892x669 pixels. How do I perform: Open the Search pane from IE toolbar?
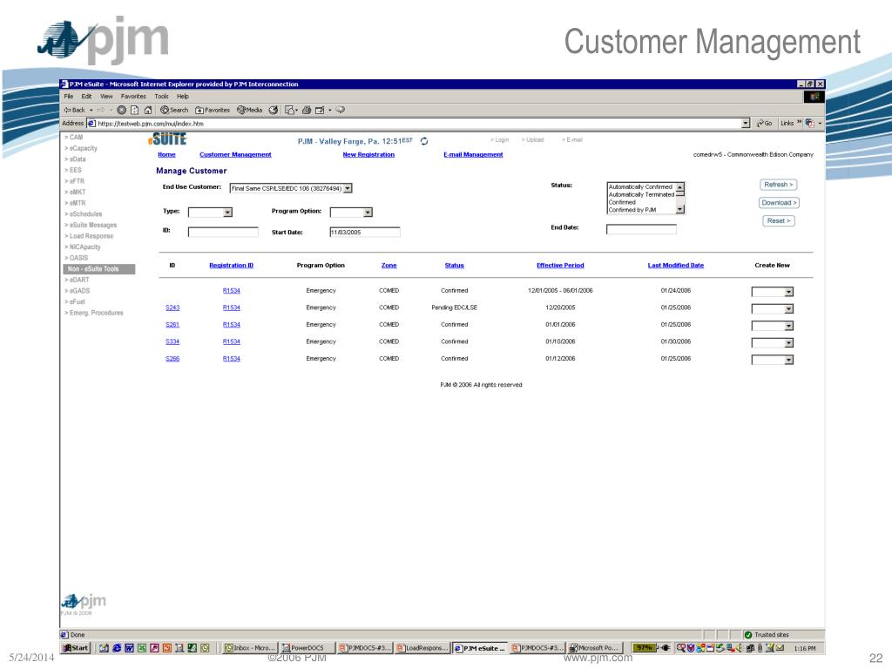click(x=174, y=110)
